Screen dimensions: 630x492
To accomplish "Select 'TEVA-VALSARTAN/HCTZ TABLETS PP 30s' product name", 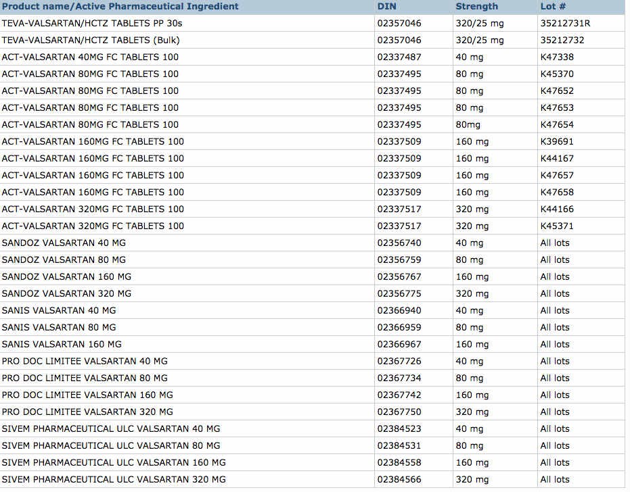I will click(92, 23).
